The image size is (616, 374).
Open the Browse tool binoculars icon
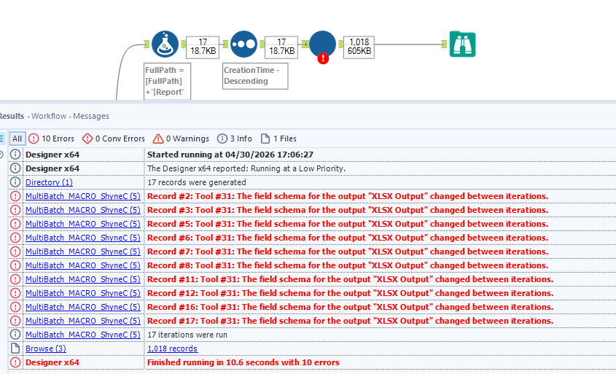[x=462, y=44]
